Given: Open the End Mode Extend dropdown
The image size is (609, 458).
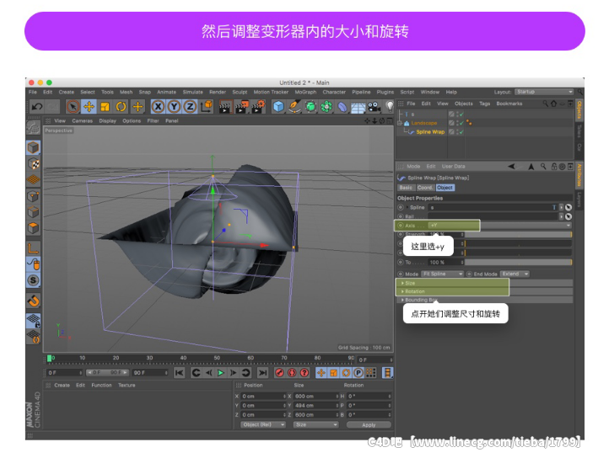Looking at the screenshot, I should tap(515, 274).
